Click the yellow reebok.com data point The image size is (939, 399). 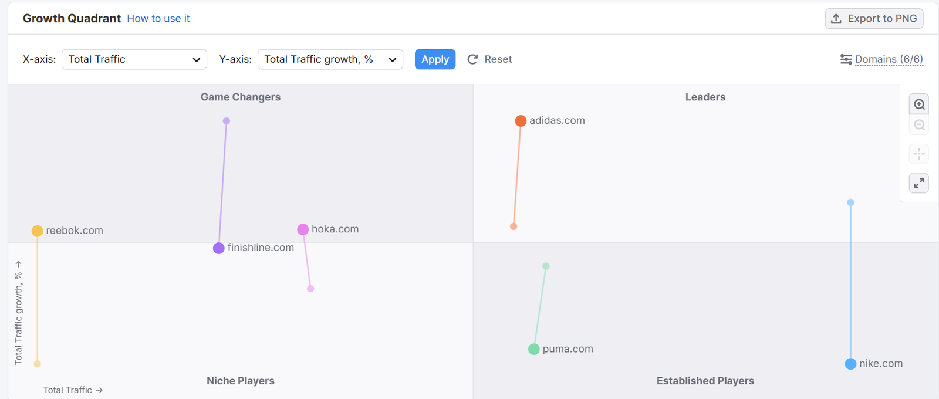click(38, 231)
